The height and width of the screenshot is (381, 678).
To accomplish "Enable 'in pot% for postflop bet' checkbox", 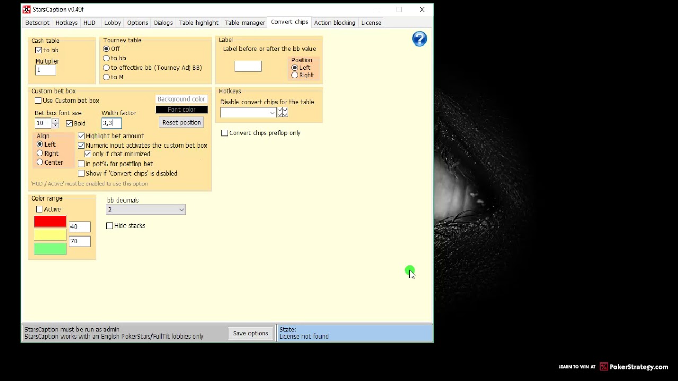I will [81, 164].
